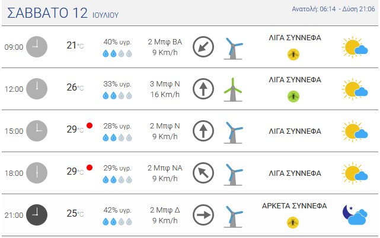Screen dimensions: 380x238
Task: Click the ΑΡΚΕΤΑ ΣΥΝΝΕΦΑ label
Action: point(294,206)
